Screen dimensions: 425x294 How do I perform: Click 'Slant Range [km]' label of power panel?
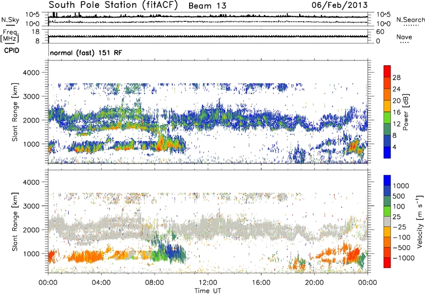(15, 113)
